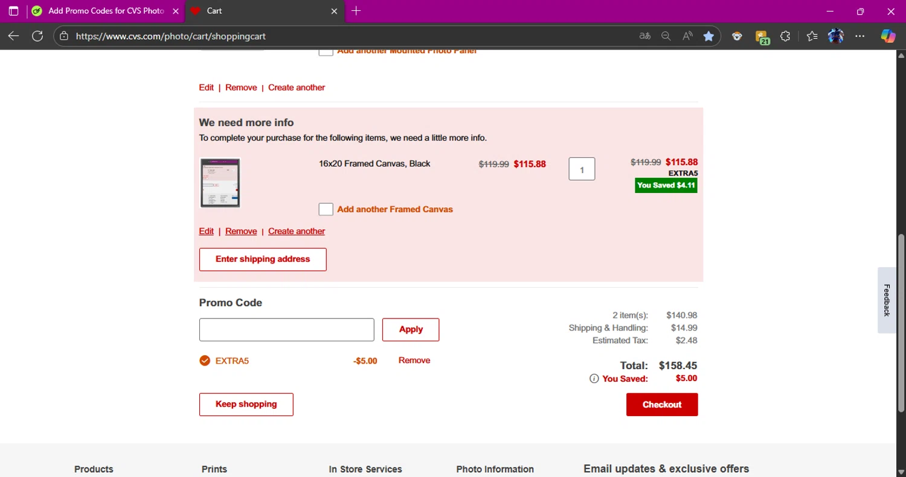Click the blue favorites star icon
The image size is (906, 477).
tap(708, 36)
